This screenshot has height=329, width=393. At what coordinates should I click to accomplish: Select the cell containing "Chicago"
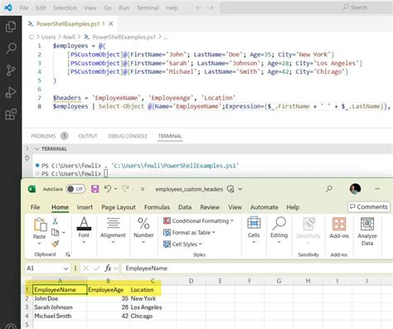(x=153, y=316)
